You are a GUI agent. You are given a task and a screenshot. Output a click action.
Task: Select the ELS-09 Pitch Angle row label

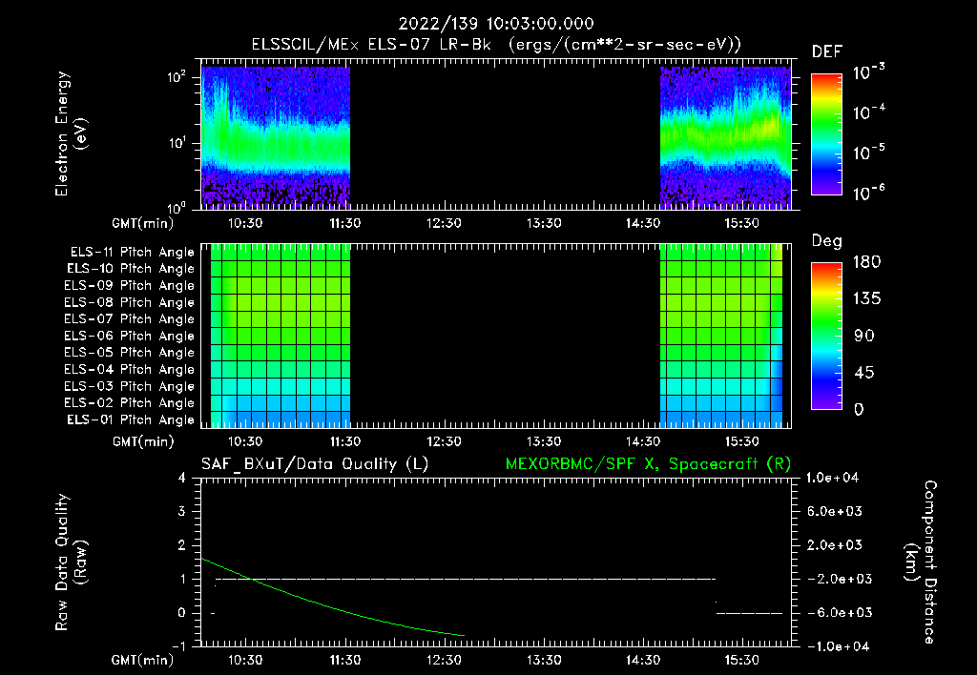[x=130, y=286]
